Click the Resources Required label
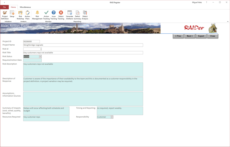This screenshot has height=147, width=230. tap(11, 117)
